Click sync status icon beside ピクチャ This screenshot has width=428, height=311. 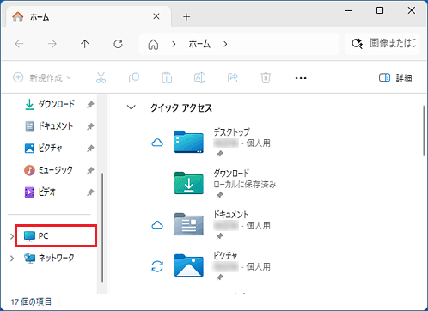click(157, 266)
